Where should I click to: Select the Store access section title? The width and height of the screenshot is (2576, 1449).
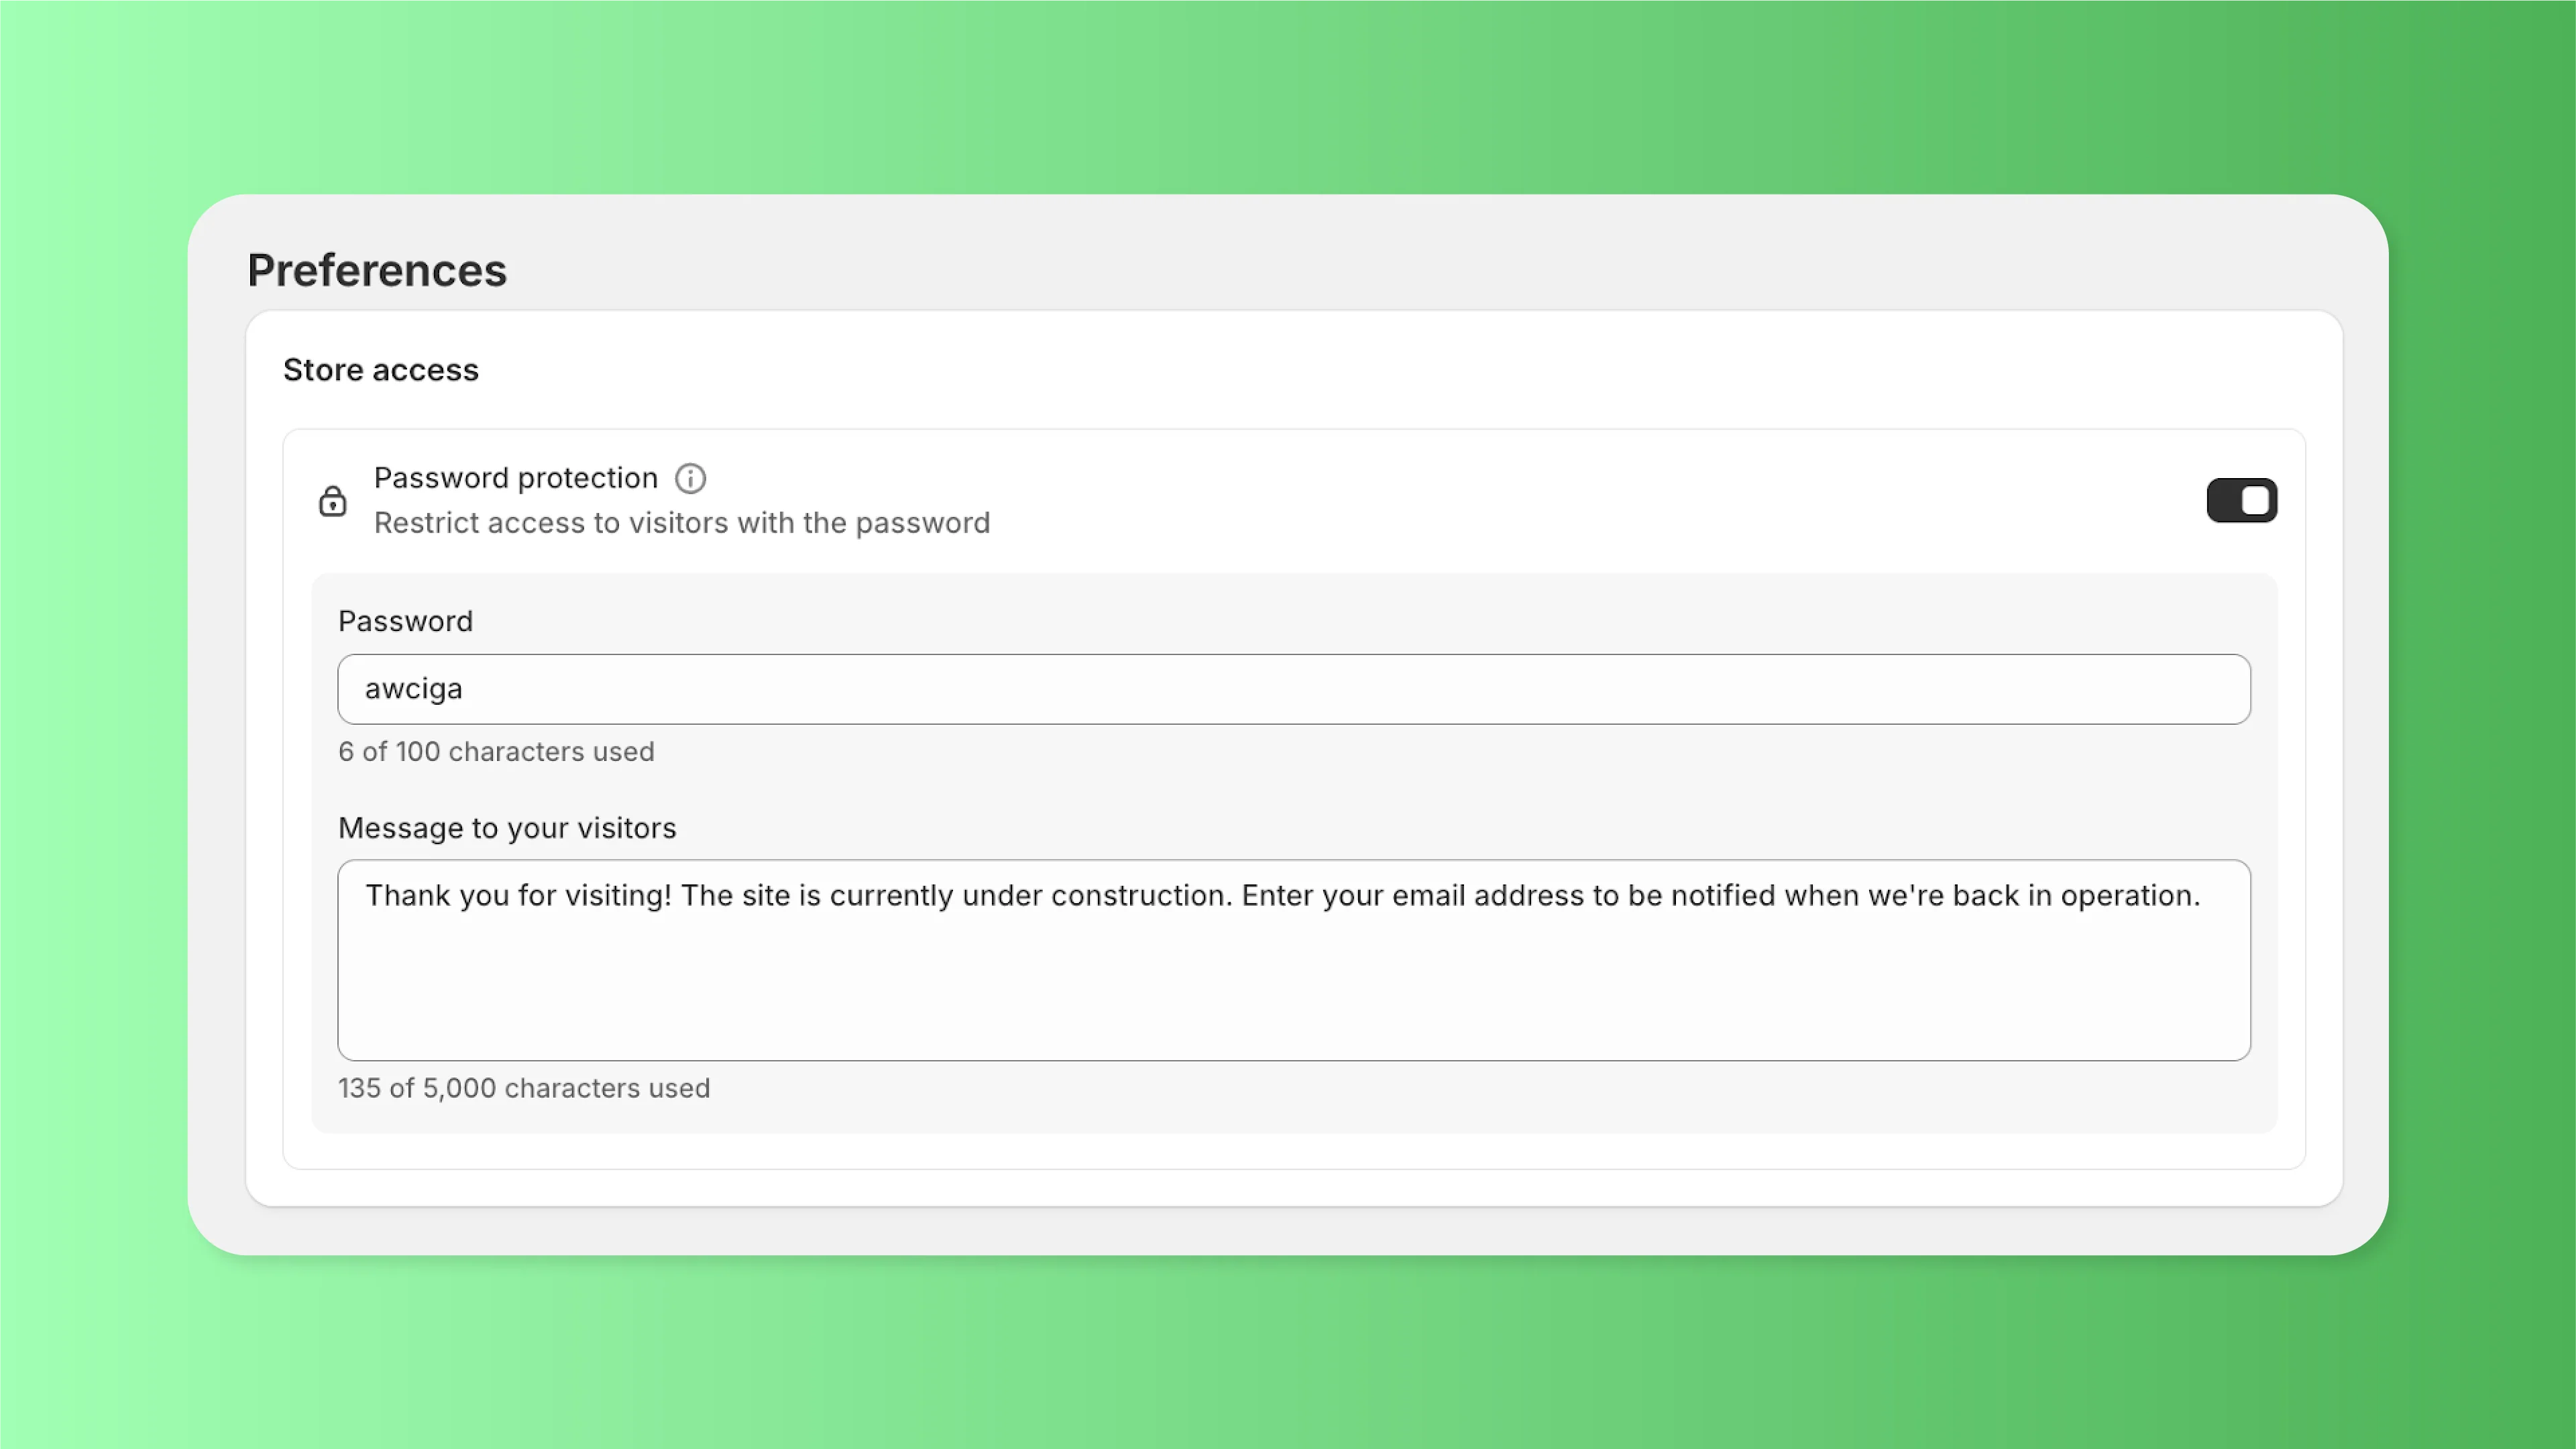(x=381, y=369)
